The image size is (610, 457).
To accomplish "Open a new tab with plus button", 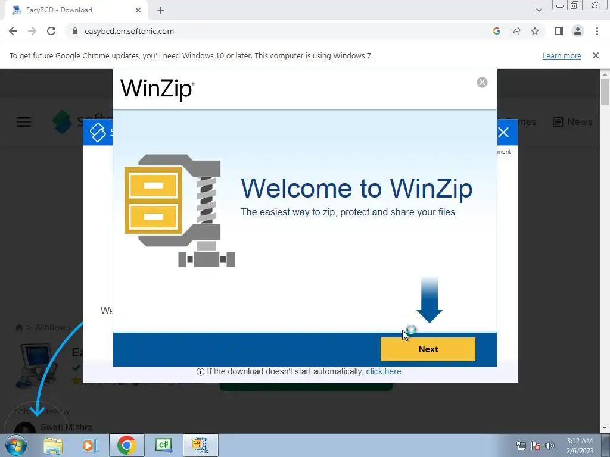I will click(161, 10).
